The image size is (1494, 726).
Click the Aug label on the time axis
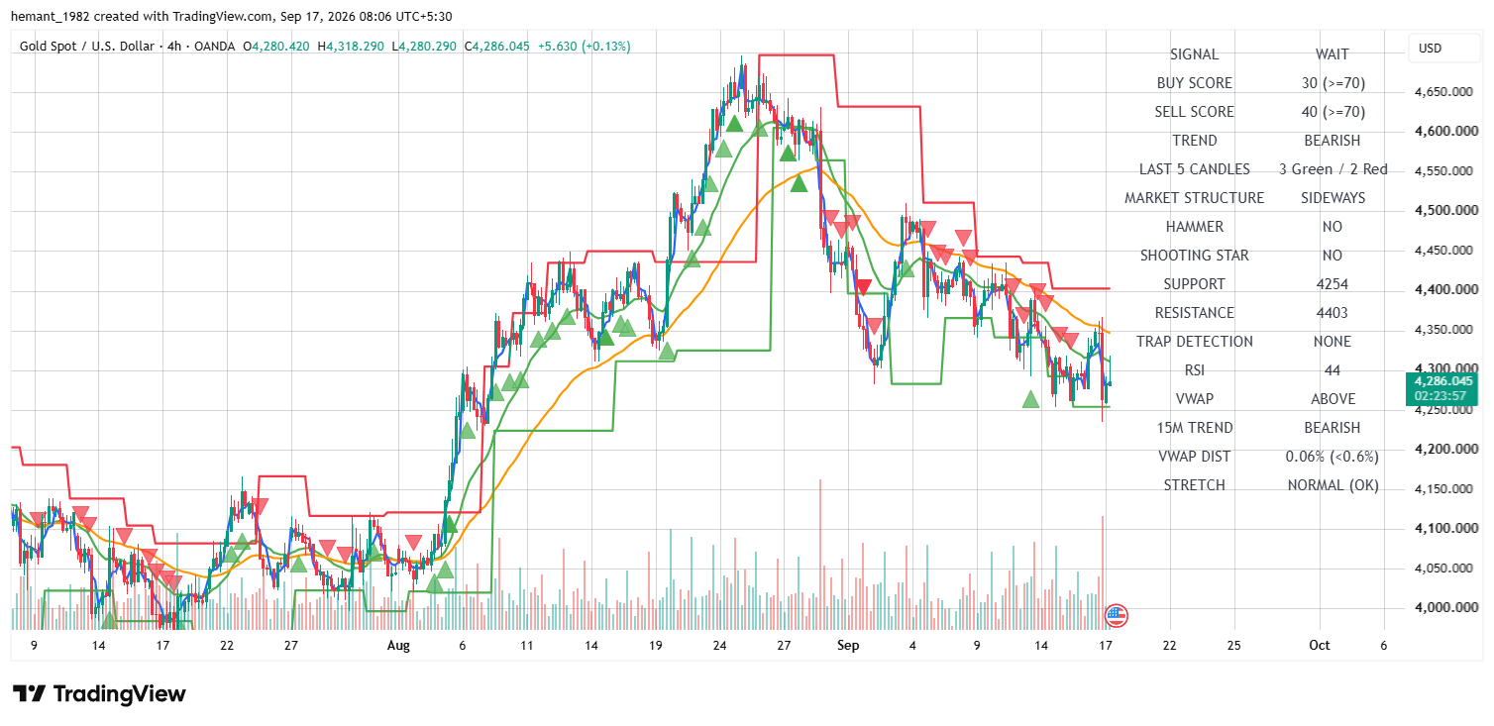click(x=397, y=646)
